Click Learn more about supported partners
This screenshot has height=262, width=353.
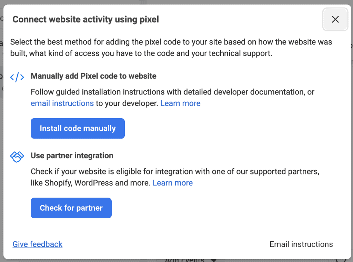pyautogui.click(x=172, y=183)
